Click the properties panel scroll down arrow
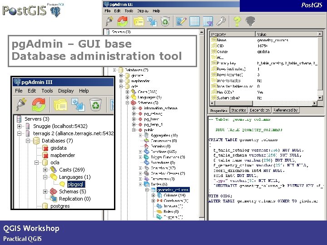Viewport: 327px width, 245px height. pos(320,98)
